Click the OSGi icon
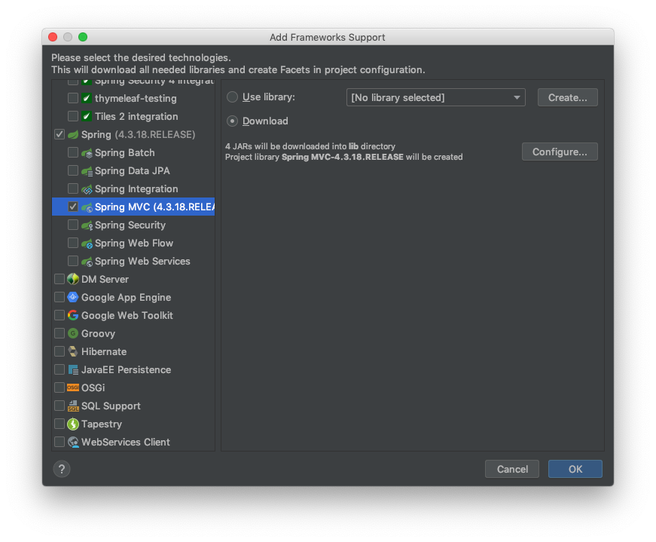This screenshot has width=656, height=542. (73, 388)
